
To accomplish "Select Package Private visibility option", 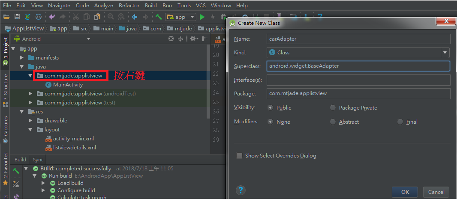I will pyautogui.click(x=333, y=107).
